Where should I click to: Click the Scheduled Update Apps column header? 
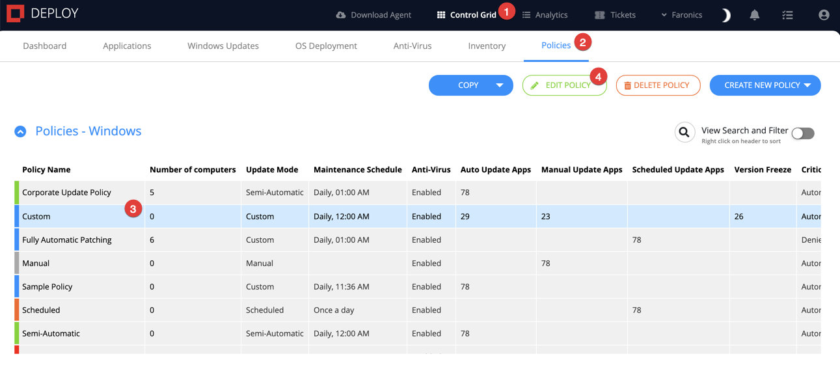(x=678, y=169)
